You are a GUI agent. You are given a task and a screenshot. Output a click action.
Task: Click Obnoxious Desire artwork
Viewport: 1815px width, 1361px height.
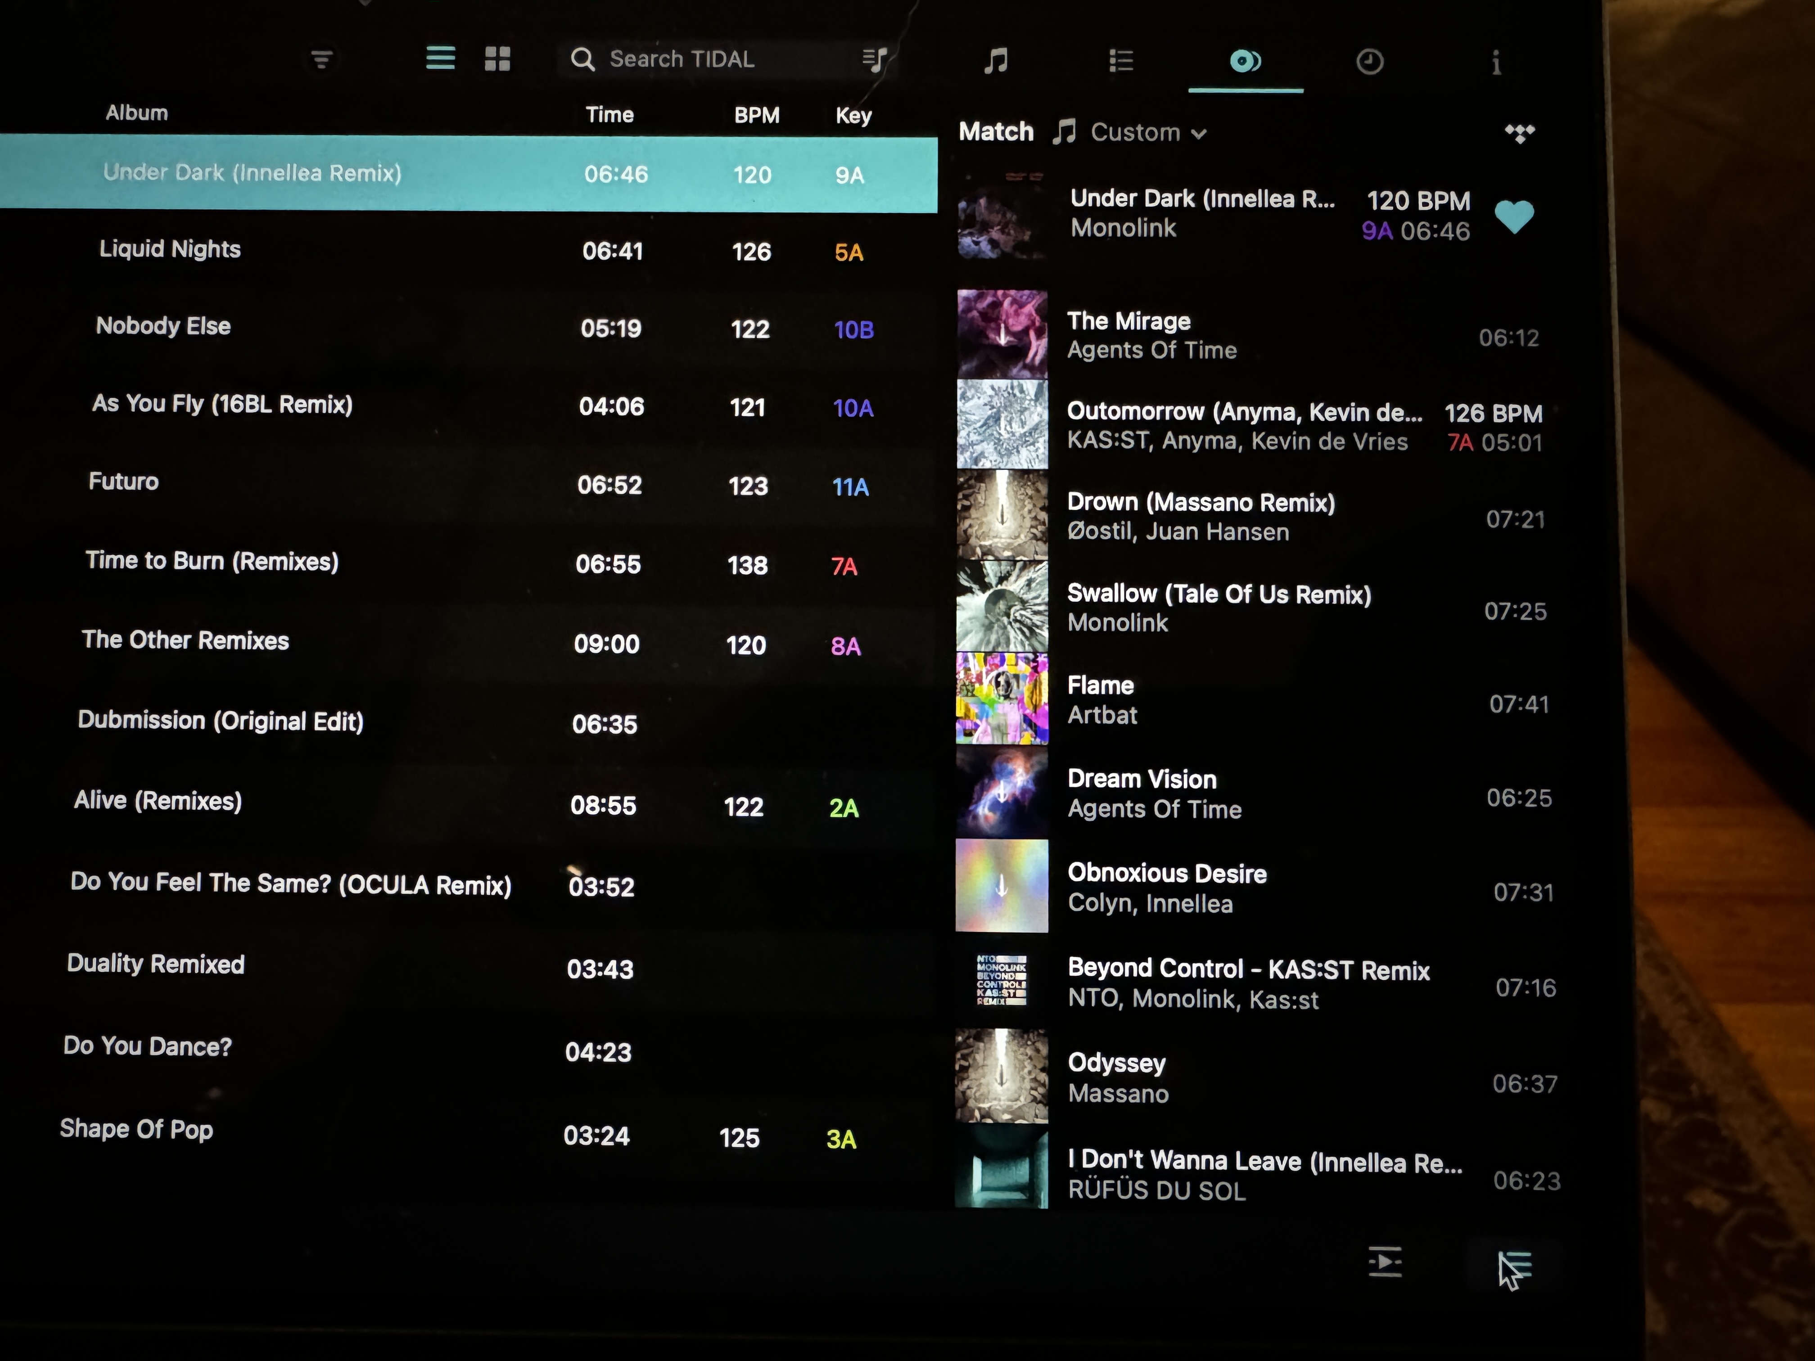pyautogui.click(x=1002, y=886)
